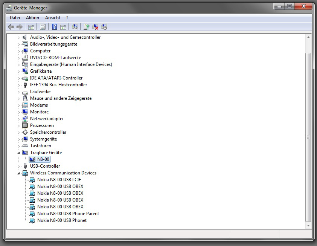Open the Ansicht menu
The image size is (317, 246).
(x=53, y=18)
